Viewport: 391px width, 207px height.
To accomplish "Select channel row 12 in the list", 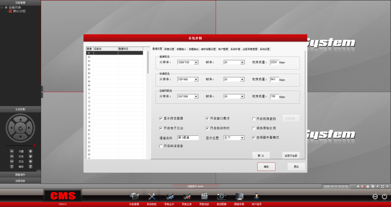I will 115,98.
